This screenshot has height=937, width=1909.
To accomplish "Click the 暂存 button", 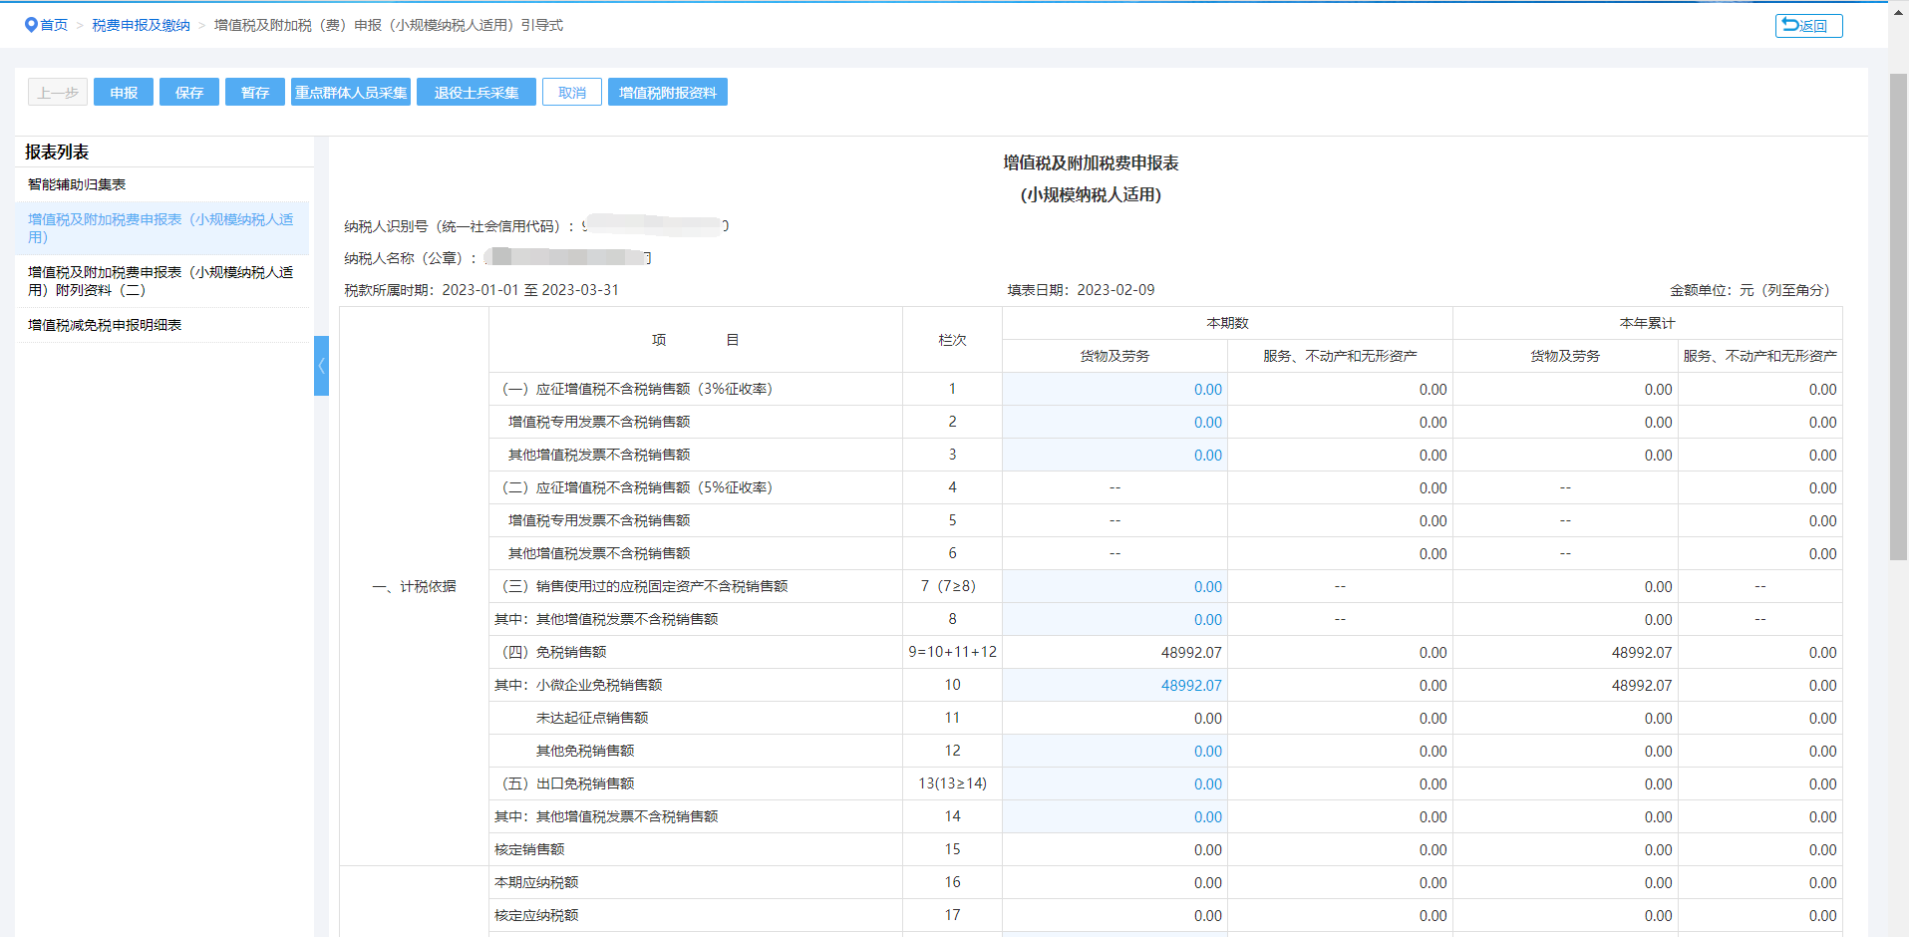I will coord(255,93).
